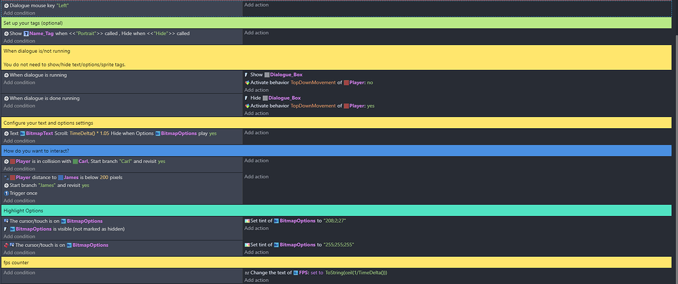This screenshot has width=678, height=284.
Task: Click the 'TimeDelta() * 1.05' scroll value
Action: pyautogui.click(x=89, y=133)
